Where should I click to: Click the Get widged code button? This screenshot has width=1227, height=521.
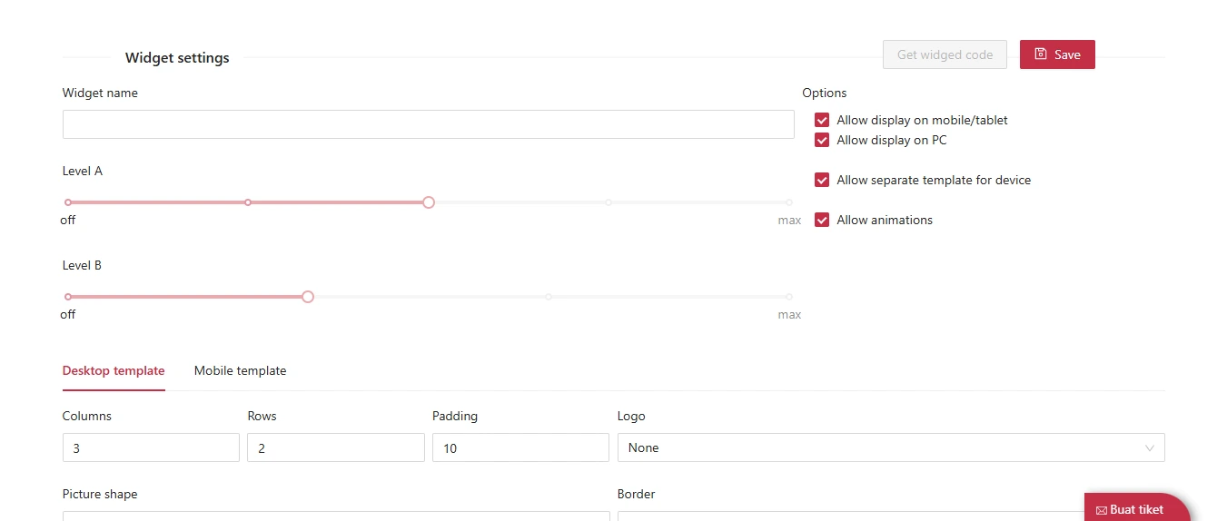pos(945,54)
